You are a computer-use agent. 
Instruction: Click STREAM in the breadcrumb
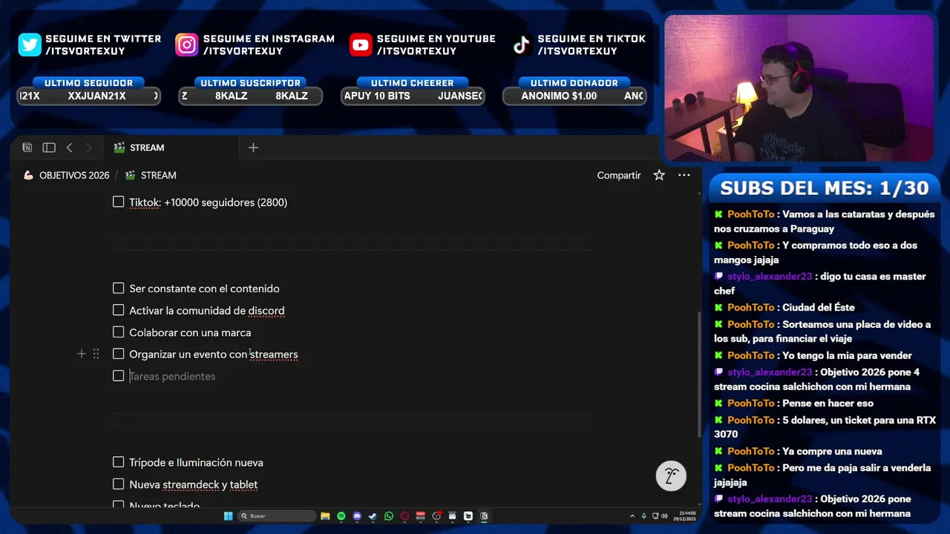click(151, 176)
